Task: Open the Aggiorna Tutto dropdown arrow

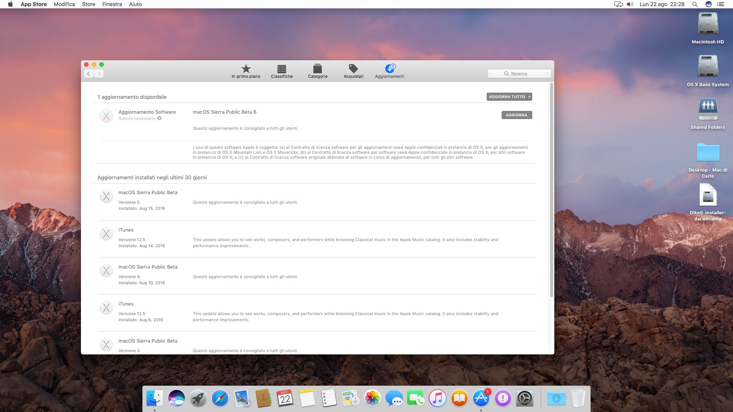Action: click(530, 97)
